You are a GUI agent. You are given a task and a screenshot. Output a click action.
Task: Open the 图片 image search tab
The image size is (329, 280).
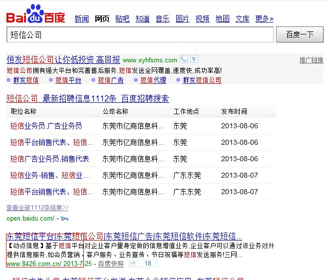click(183, 18)
